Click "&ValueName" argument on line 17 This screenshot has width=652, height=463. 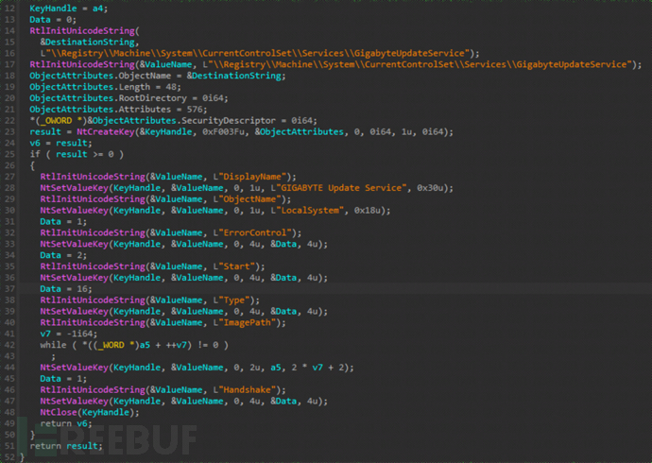pos(165,64)
